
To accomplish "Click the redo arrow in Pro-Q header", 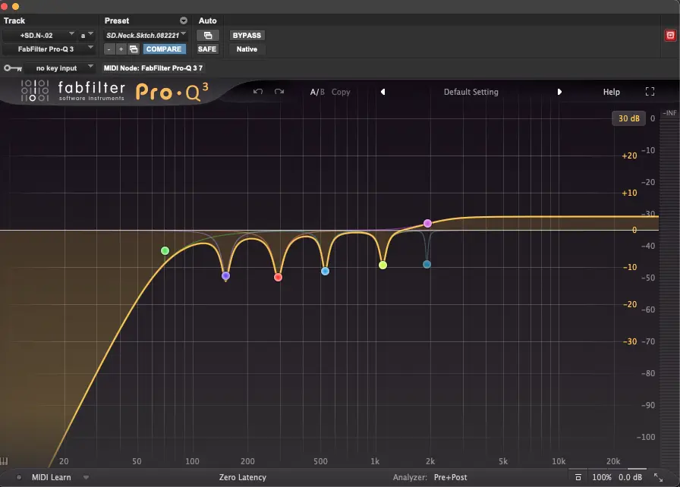I will tap(279, 92).
